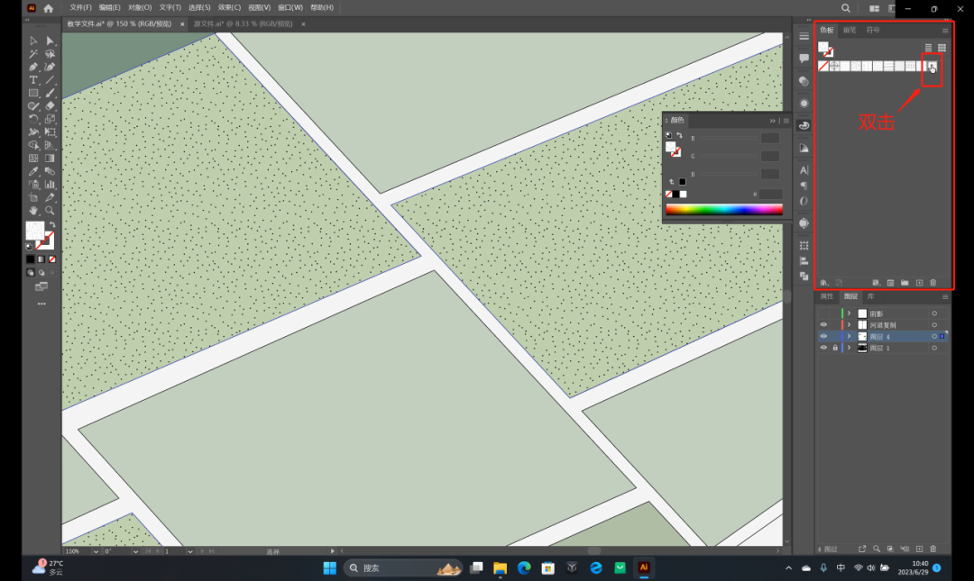Open the 对象(O) menu
This screenshot has height=581, width=974.
pos(140,8)
